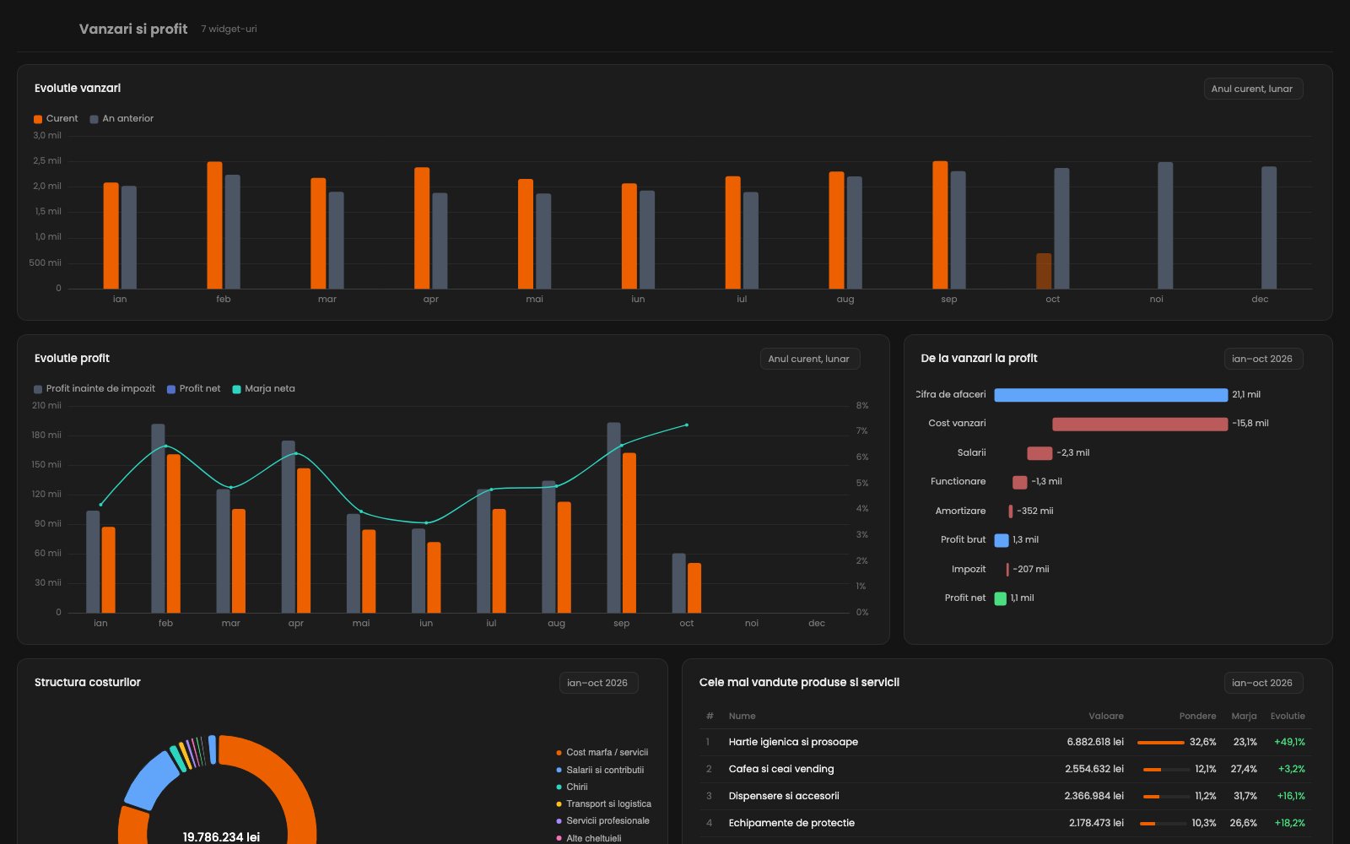Toggle Marja neta legend entry
Image resolution: width=1350 pixels, height=844 pixels.
pos(263,389)
